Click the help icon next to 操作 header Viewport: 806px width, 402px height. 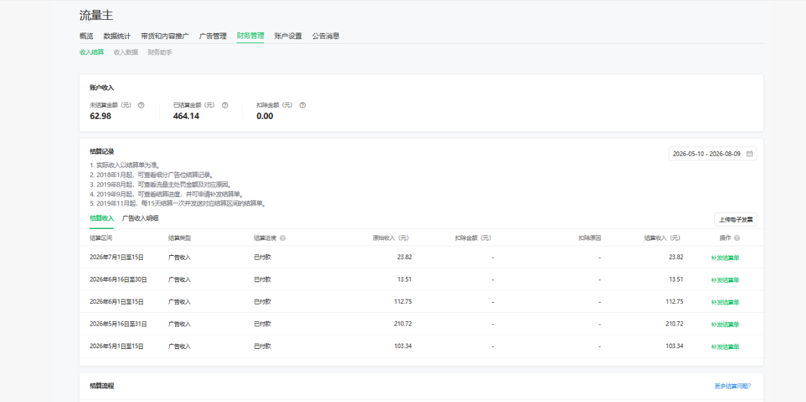point(737,238)
